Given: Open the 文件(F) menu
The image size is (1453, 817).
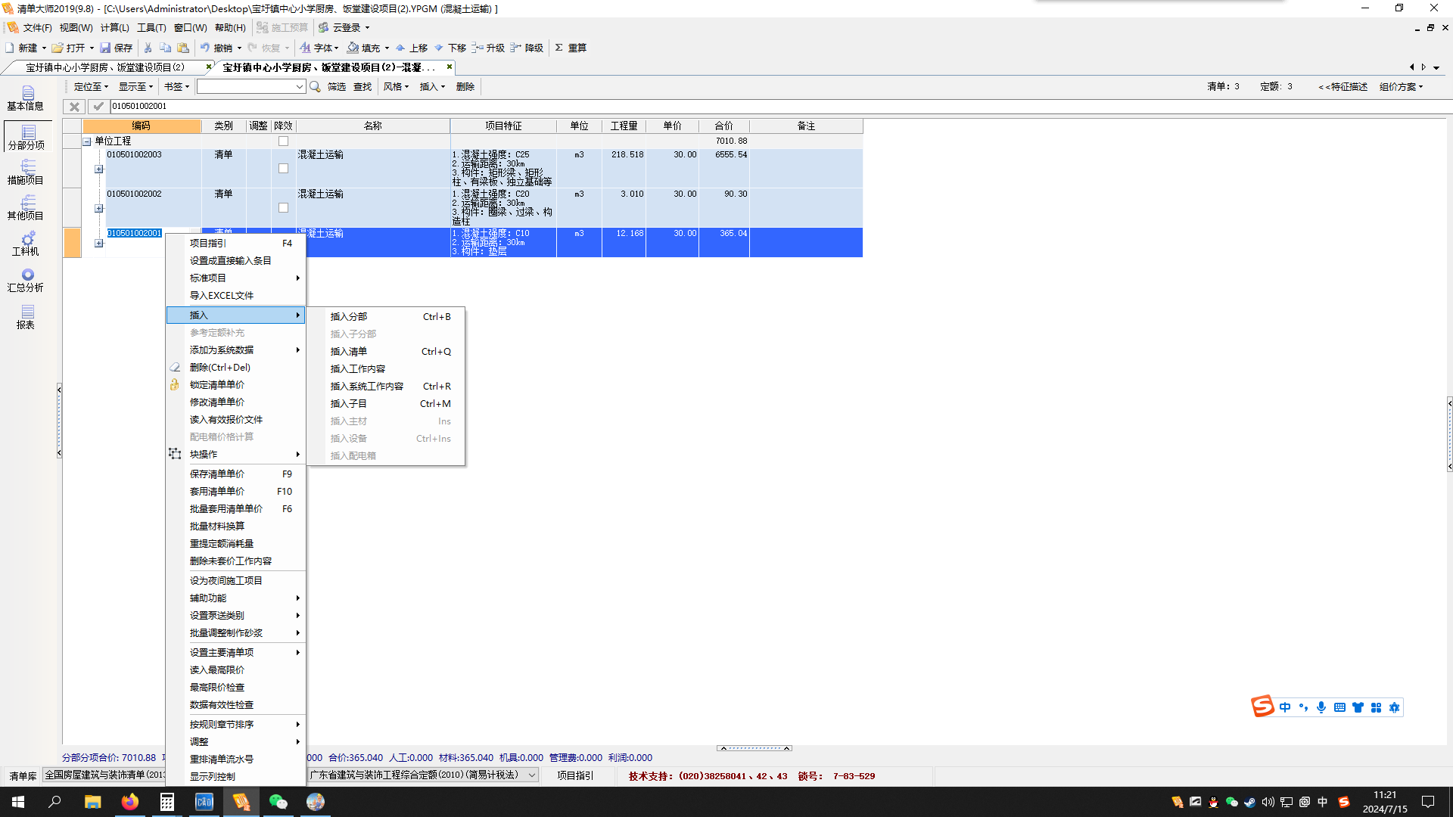Looking at the screenshot, I should pos(37,27).
